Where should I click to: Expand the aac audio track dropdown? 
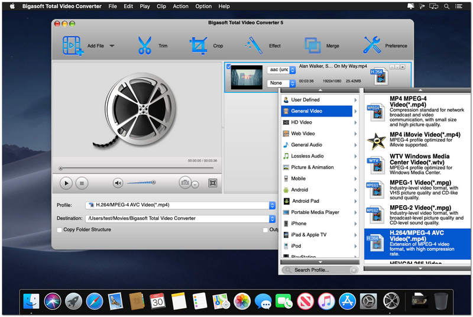(x=281, y=70)
